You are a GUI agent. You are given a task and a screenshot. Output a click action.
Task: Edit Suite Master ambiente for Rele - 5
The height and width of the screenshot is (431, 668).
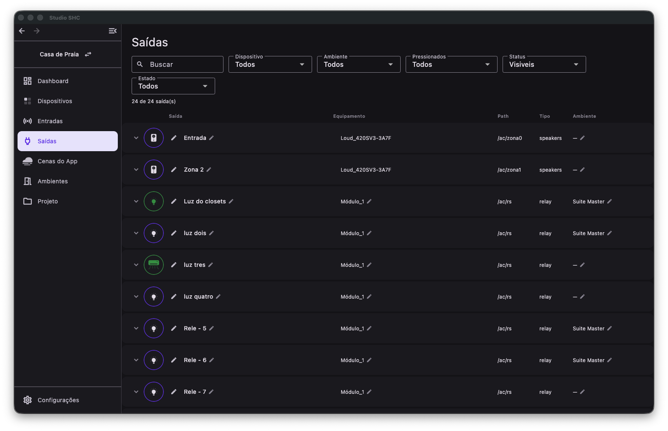coord(610,328)
